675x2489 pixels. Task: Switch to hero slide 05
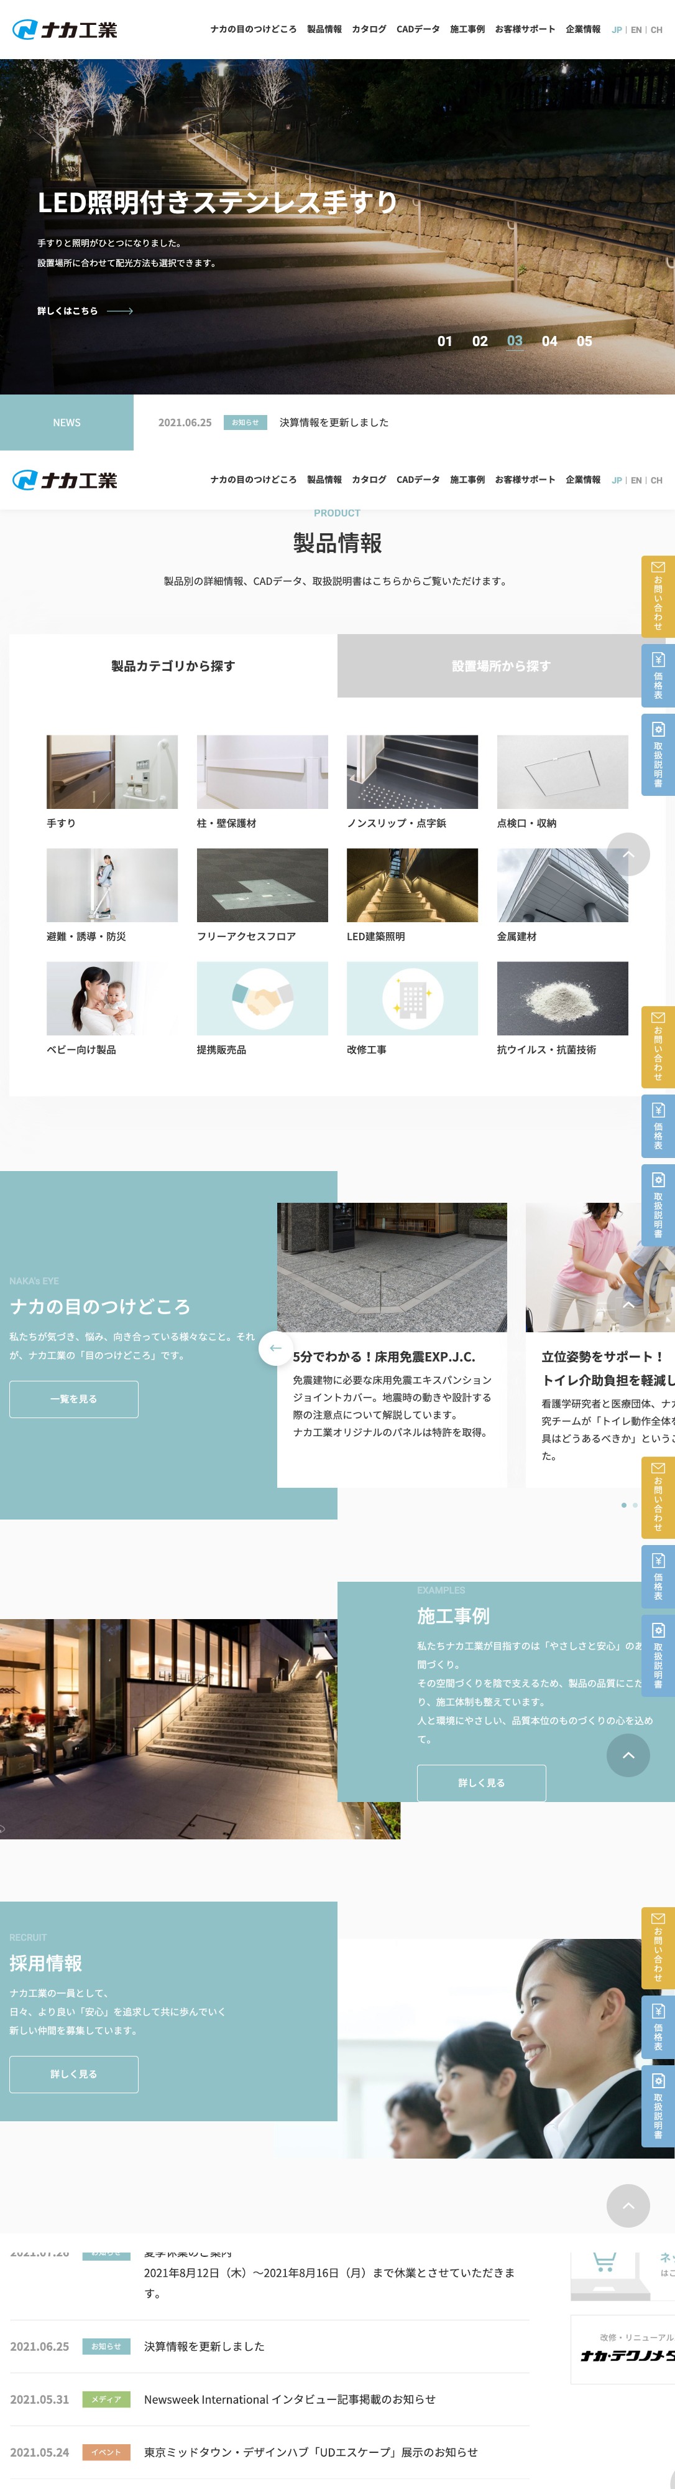click(x=583, y=341)
